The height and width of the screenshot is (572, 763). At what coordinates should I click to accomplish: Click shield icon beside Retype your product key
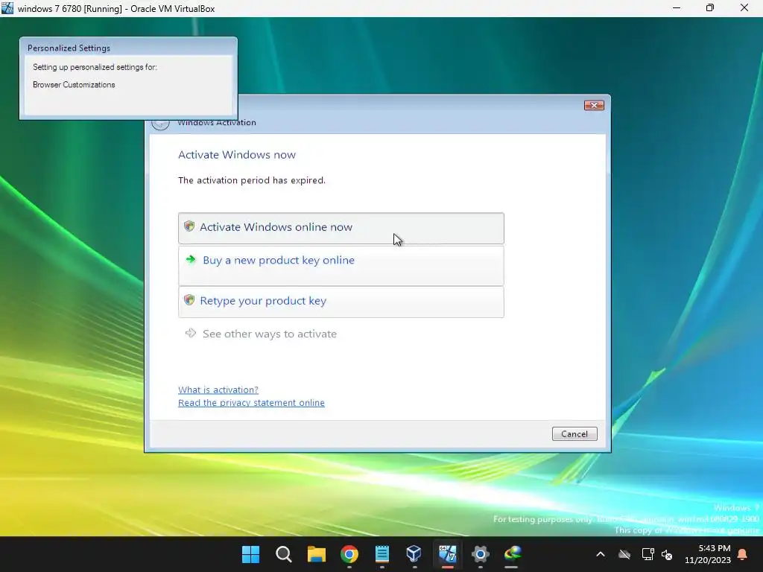tap(189, 299)
